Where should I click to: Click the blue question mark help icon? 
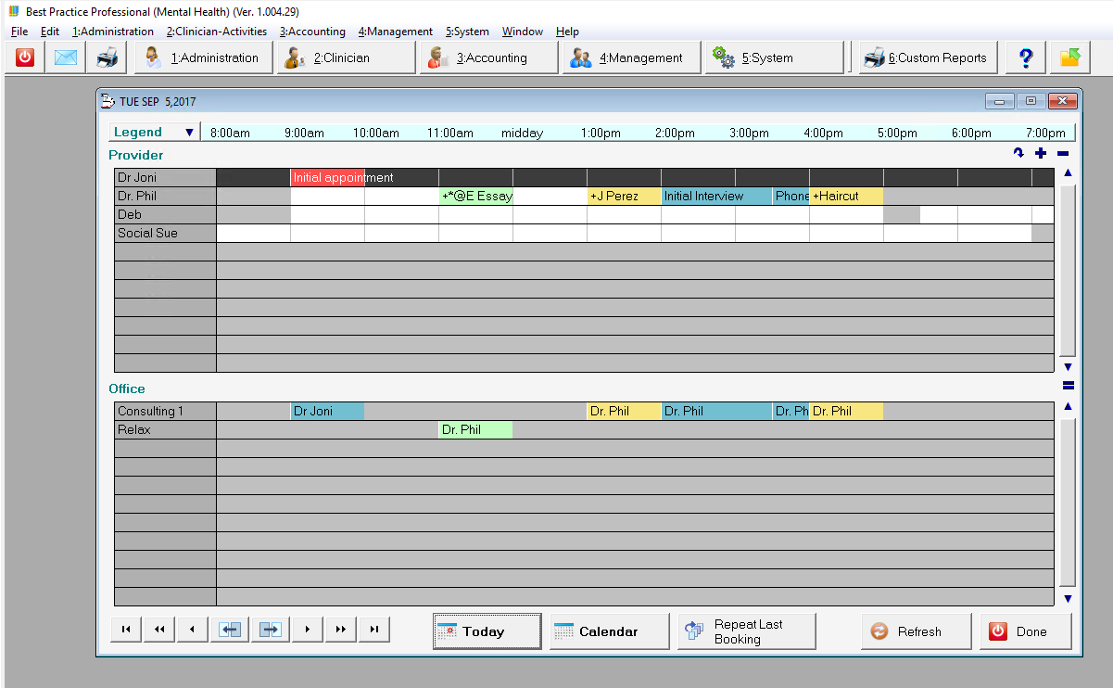pyautogui.click(x=1025, y=57)
